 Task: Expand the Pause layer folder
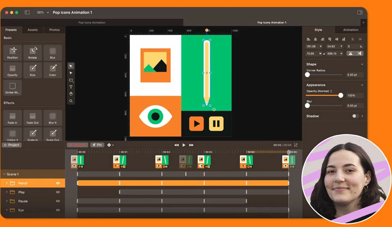[x=7, y=201]
